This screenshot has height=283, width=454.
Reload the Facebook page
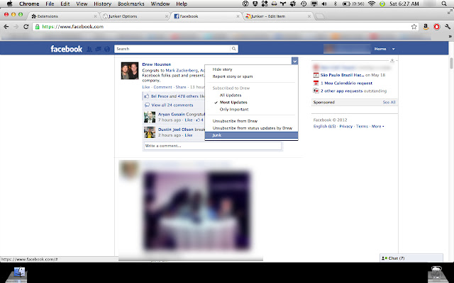click(x=26, y=27)
